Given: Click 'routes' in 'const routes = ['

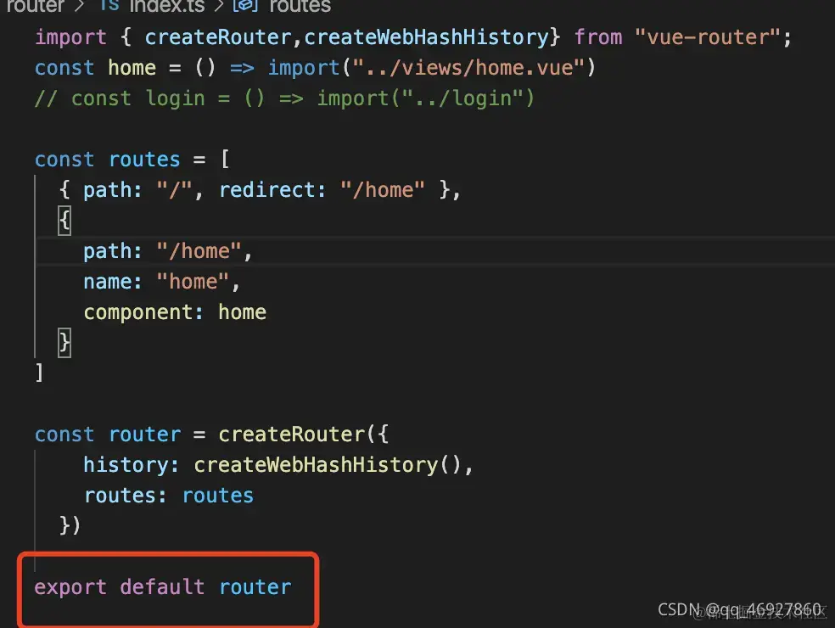Looking at the screenshot, I should coord(144,160).
